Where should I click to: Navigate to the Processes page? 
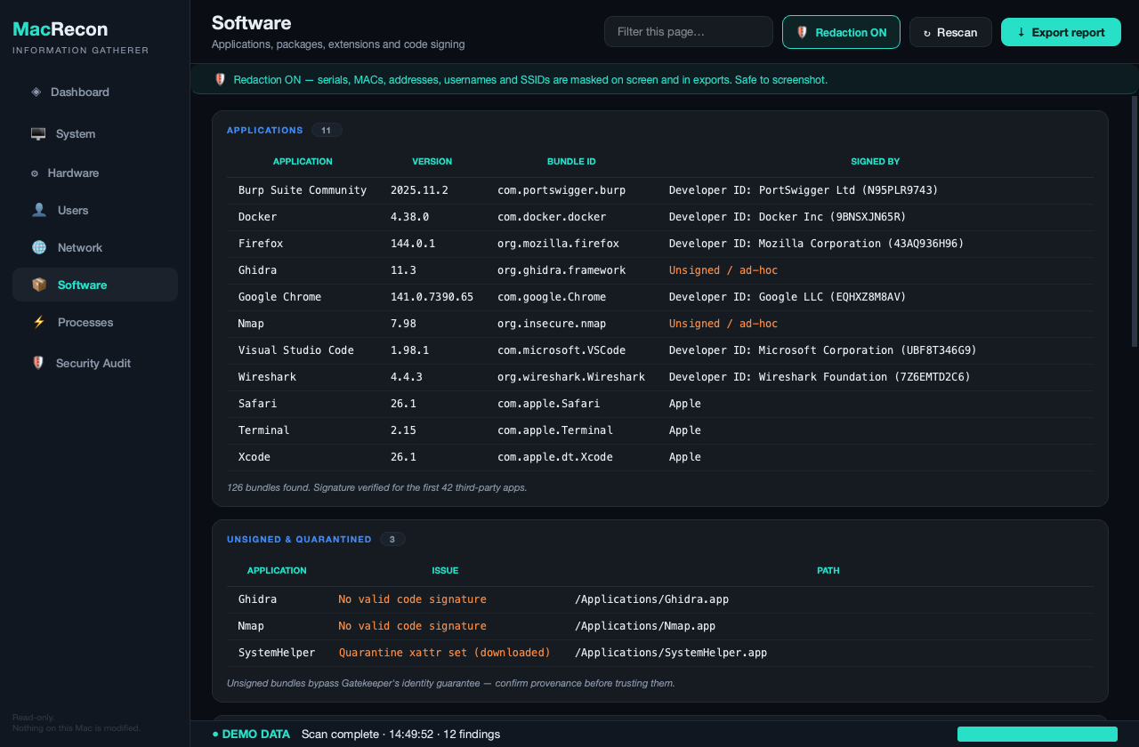95,322
